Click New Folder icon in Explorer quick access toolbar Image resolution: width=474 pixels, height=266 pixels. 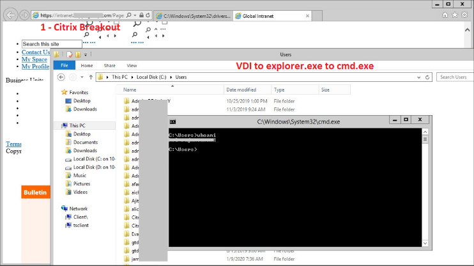point(78,54)
